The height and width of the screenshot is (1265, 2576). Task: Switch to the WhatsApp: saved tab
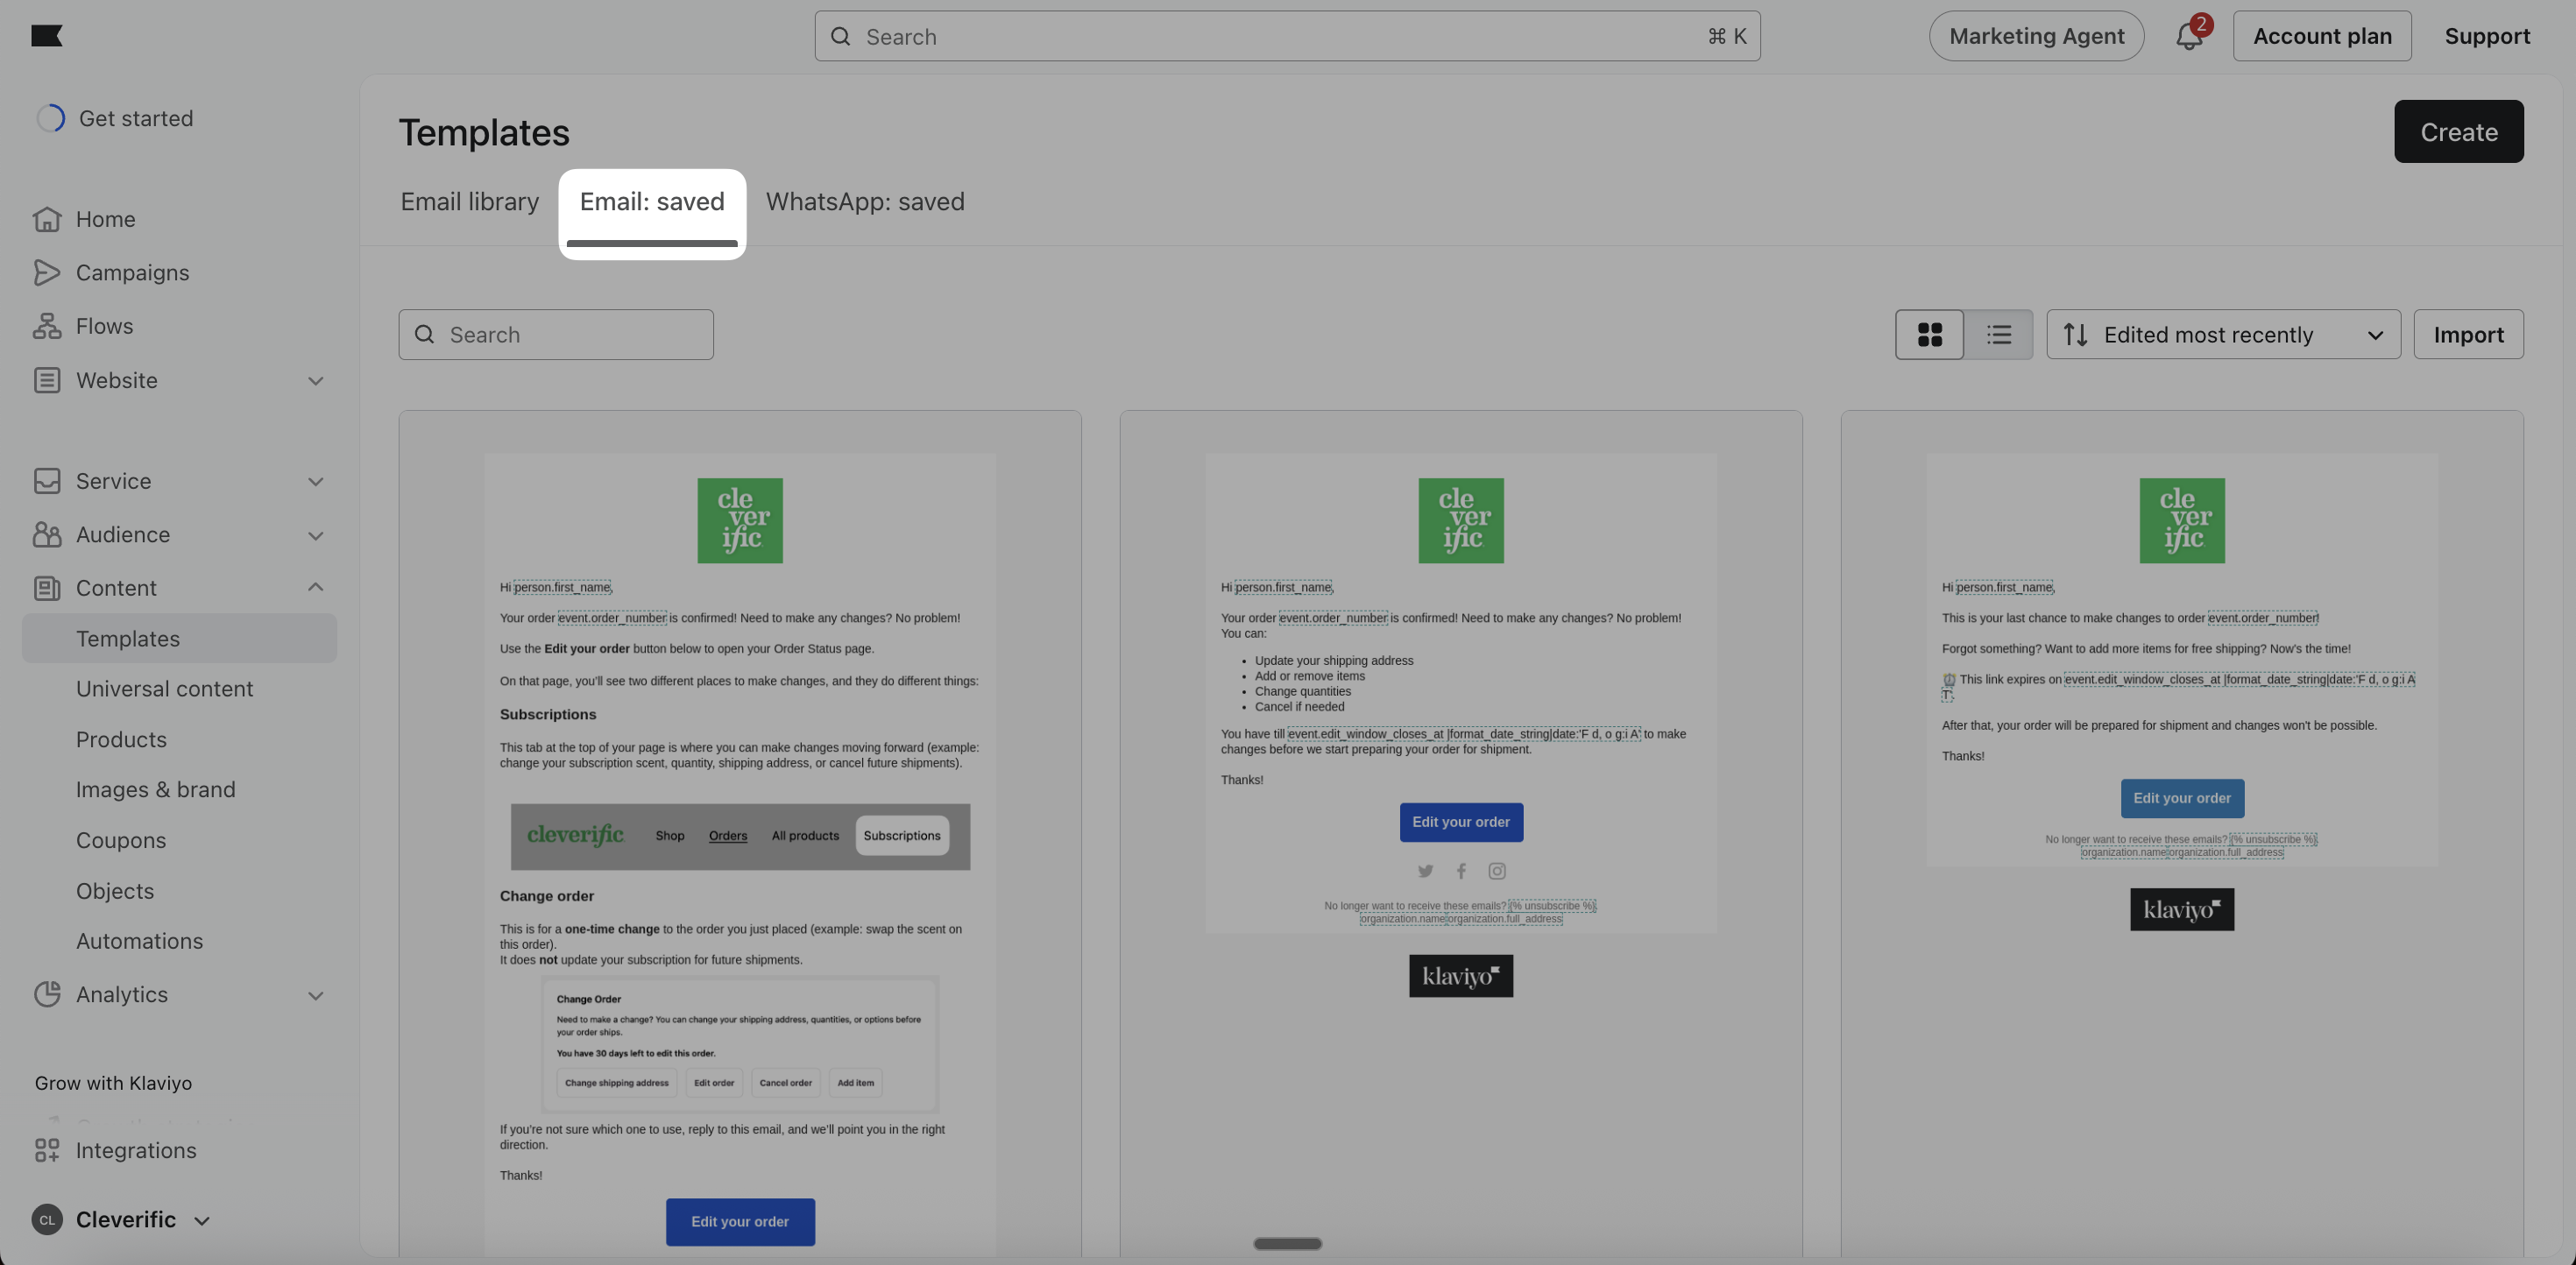point(864,202)
